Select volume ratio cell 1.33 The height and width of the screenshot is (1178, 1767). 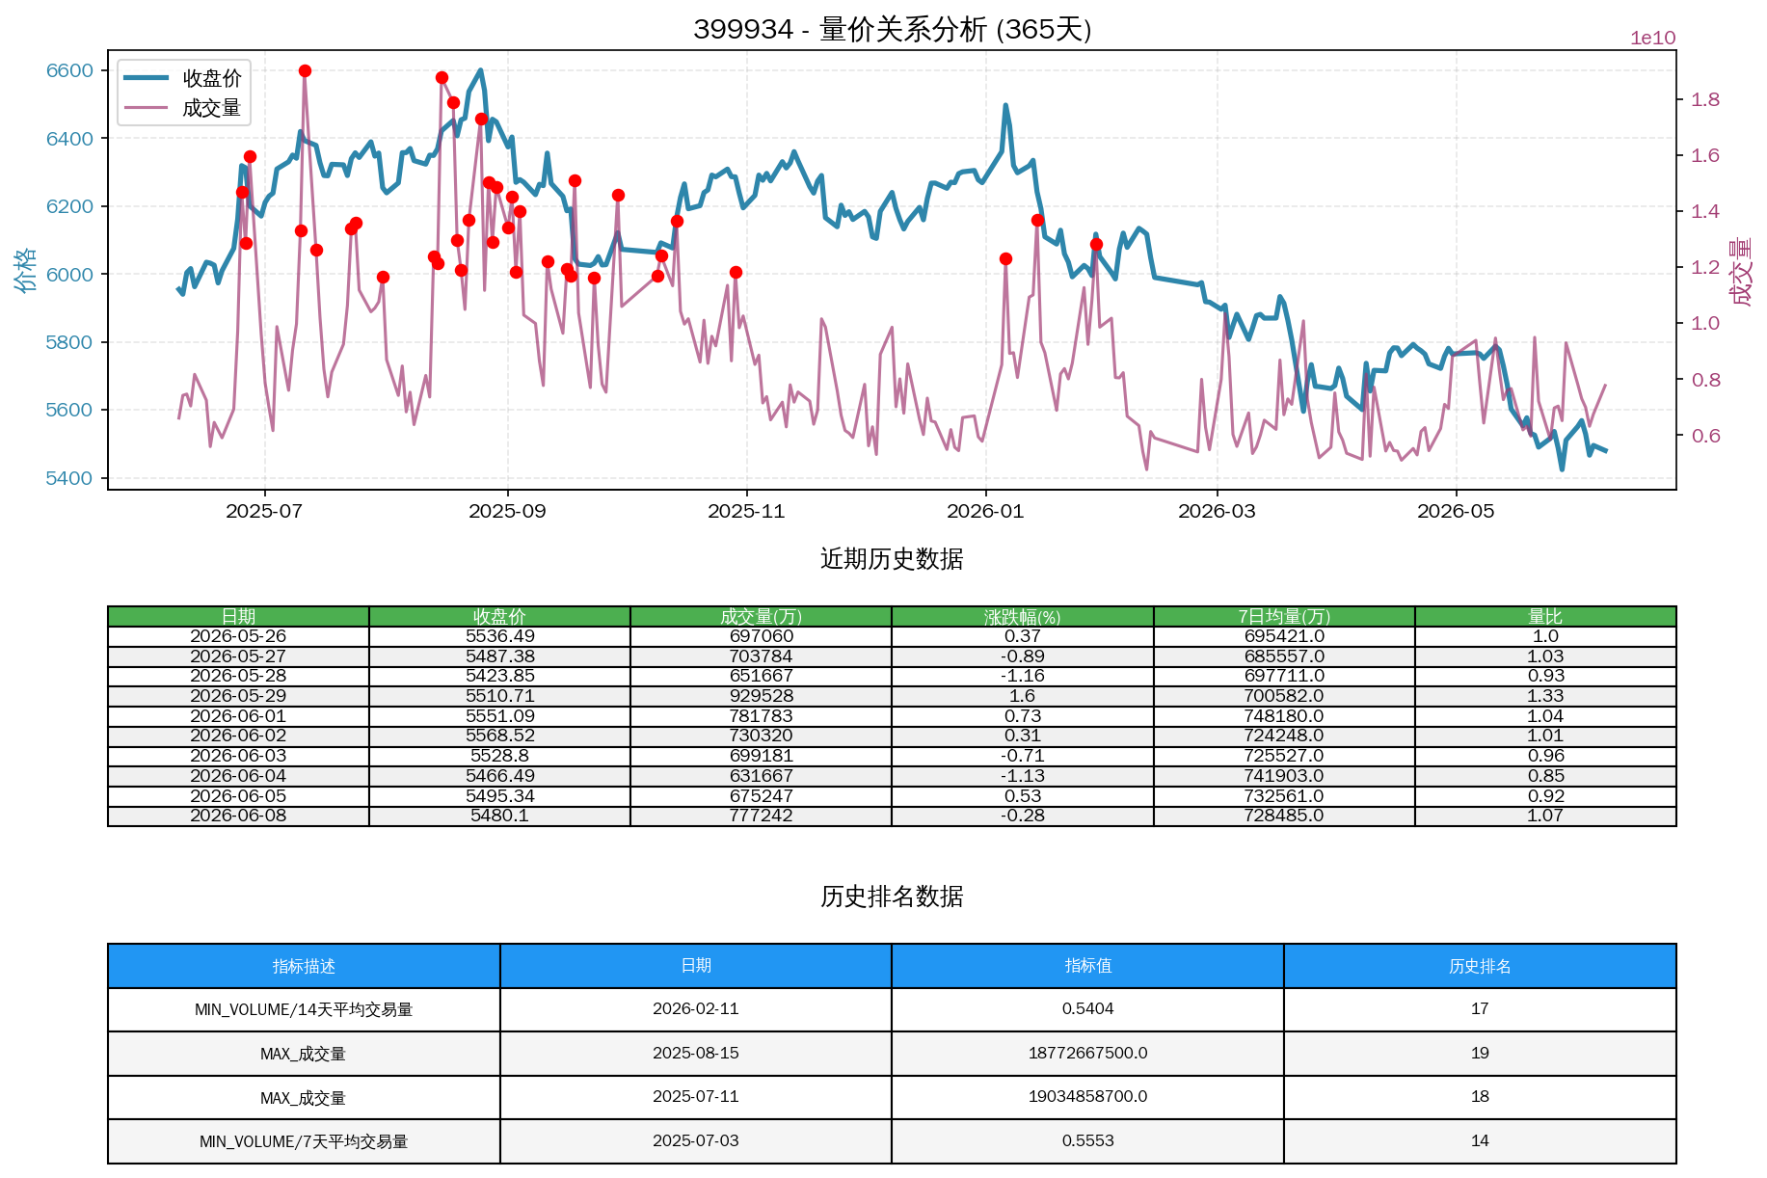tap(1545, 696)
